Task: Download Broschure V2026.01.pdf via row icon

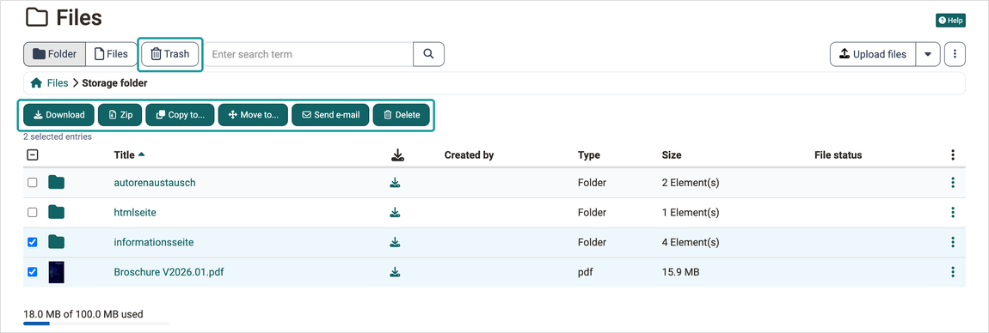Action: point(395,272)
